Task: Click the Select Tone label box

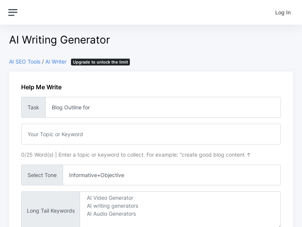Action: (x=42, y=175)
